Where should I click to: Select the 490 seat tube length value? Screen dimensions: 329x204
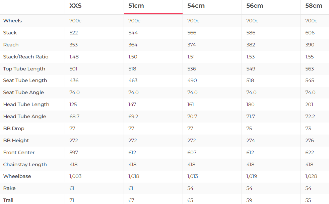coord(192,80)
